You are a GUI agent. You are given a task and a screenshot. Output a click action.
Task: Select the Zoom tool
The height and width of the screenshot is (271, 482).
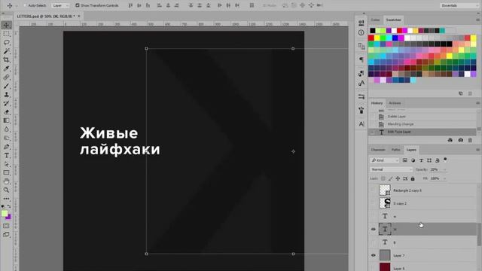(x=7, y=190)
